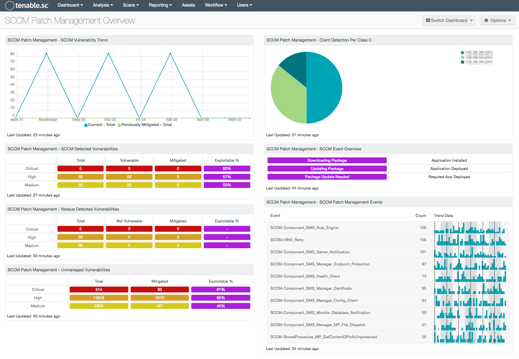Click SCCM Patch Management Events panel title

point(324,202)
